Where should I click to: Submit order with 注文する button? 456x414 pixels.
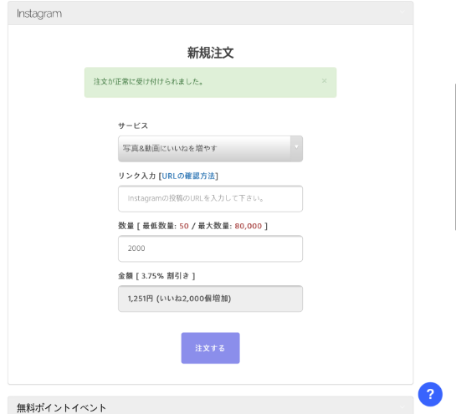[x=210, y=348]
